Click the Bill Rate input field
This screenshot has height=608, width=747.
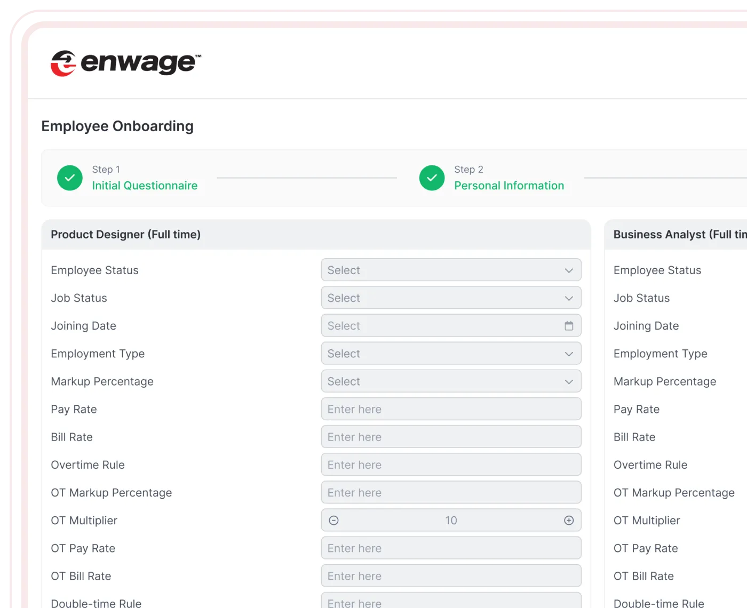pyautogui.click(x=451, y=437)
